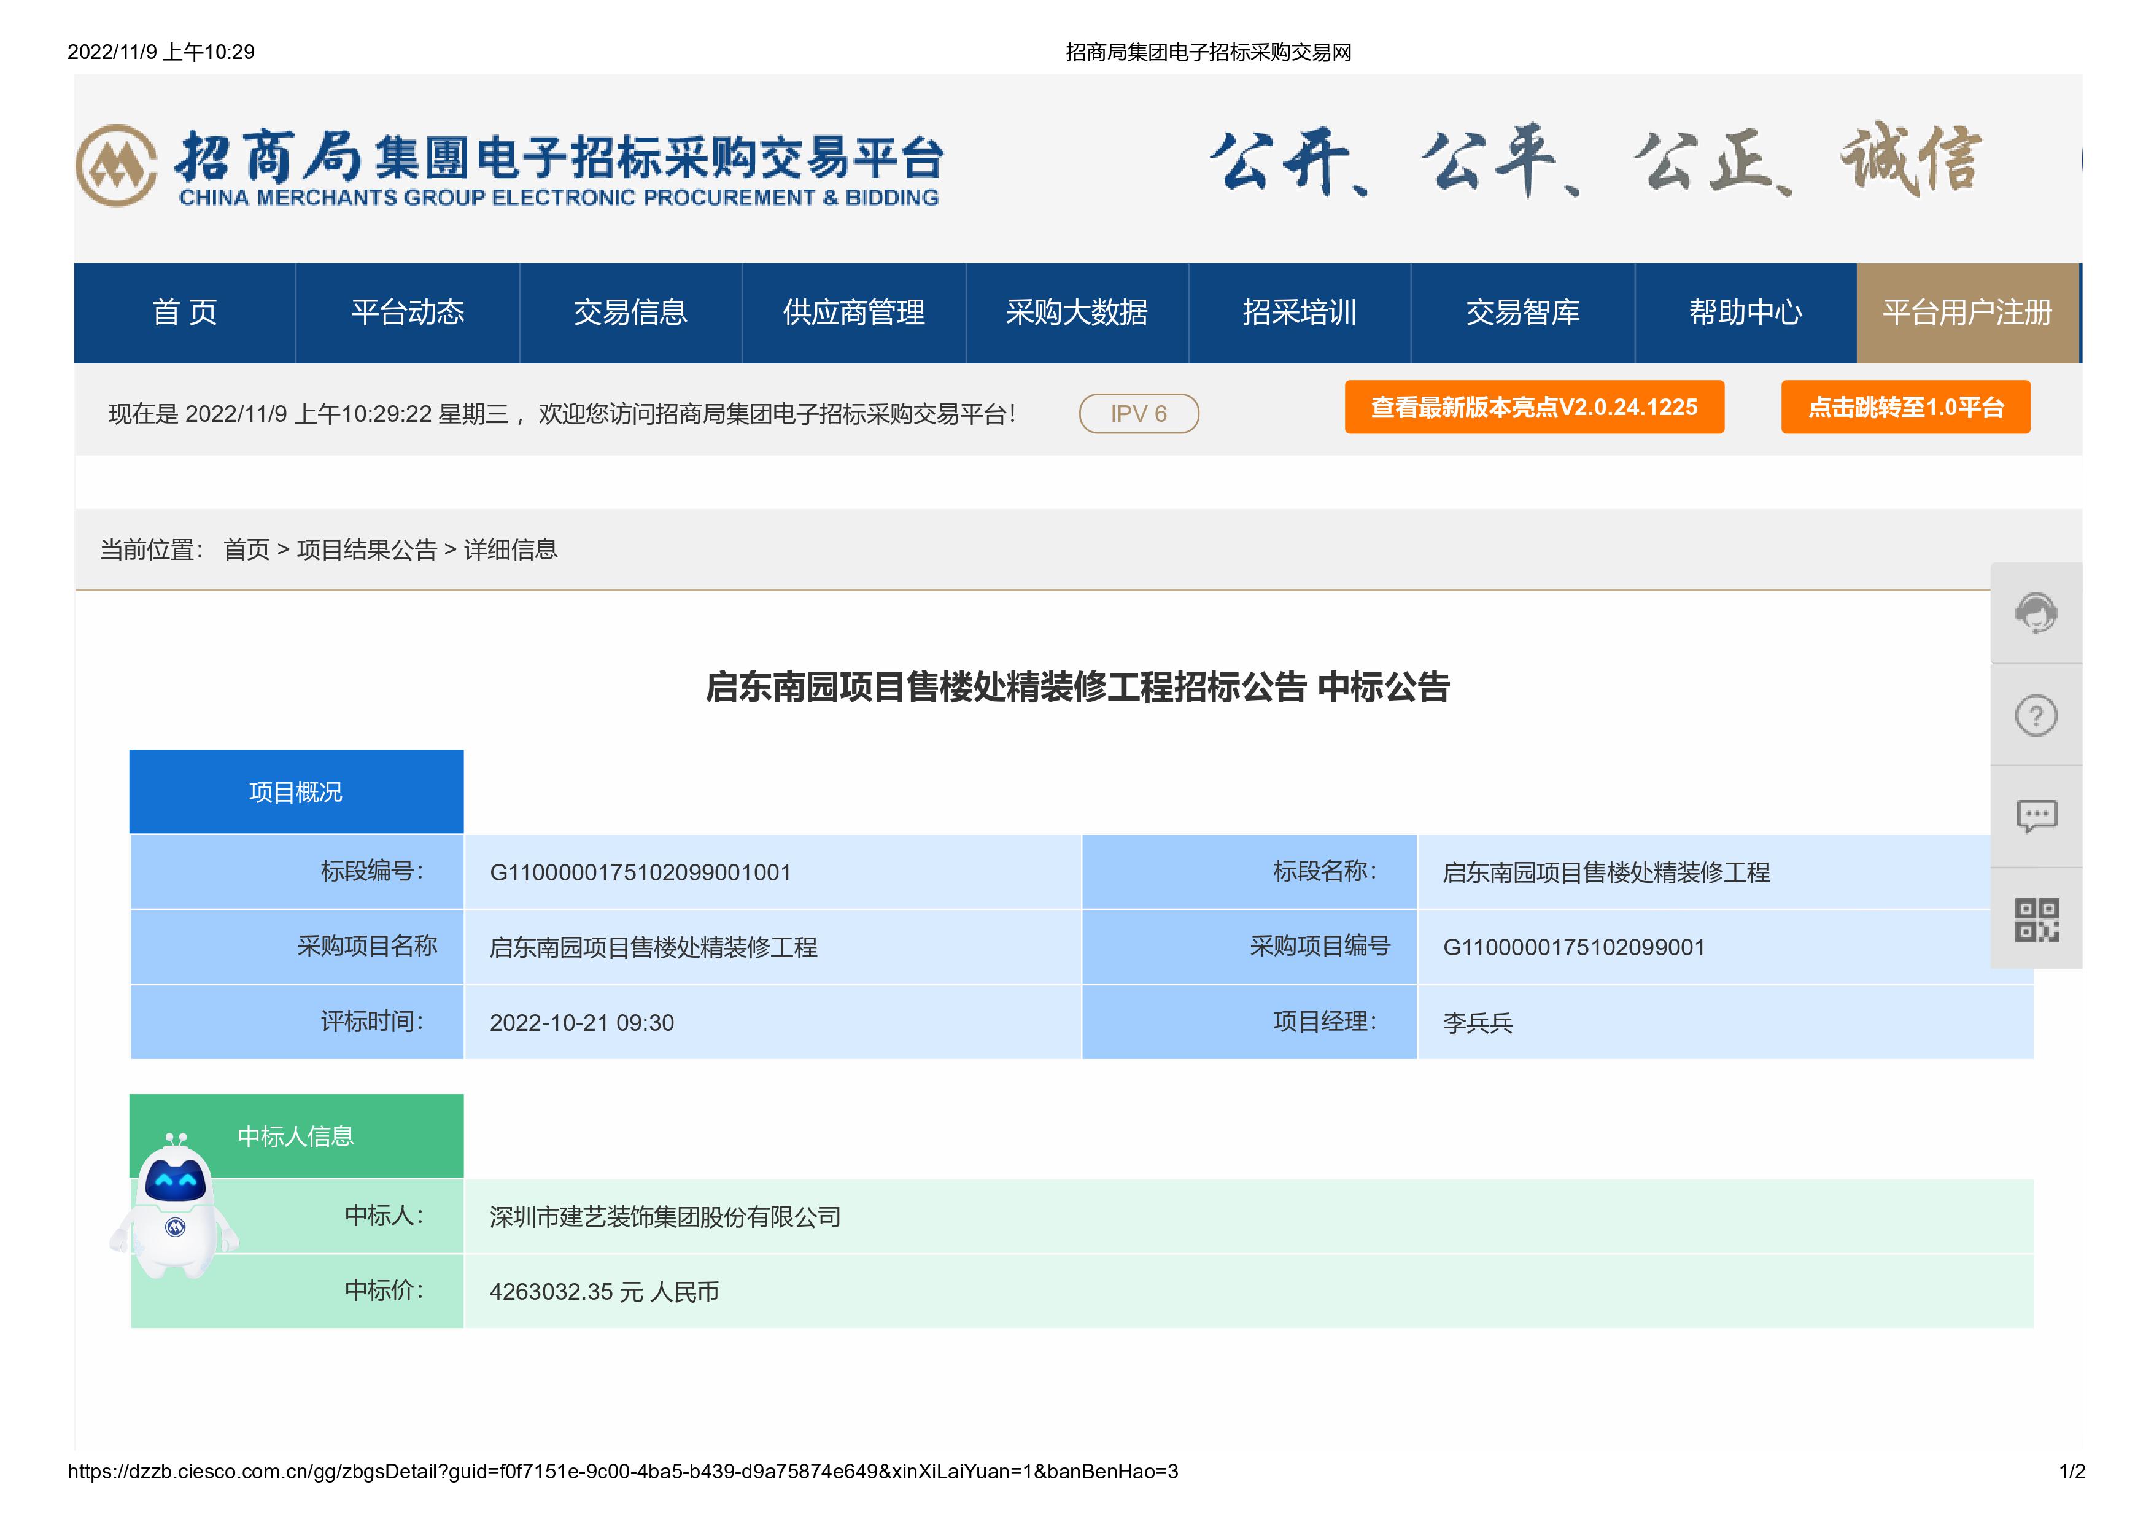Click the 采购项目名称 label cell
This screenshot has width=2154, height=1522.
click(x=296, y=947)
